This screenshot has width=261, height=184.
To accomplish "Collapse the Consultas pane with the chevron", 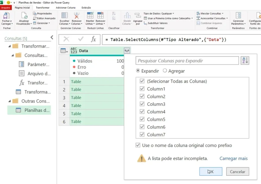I will coord(52,37).
